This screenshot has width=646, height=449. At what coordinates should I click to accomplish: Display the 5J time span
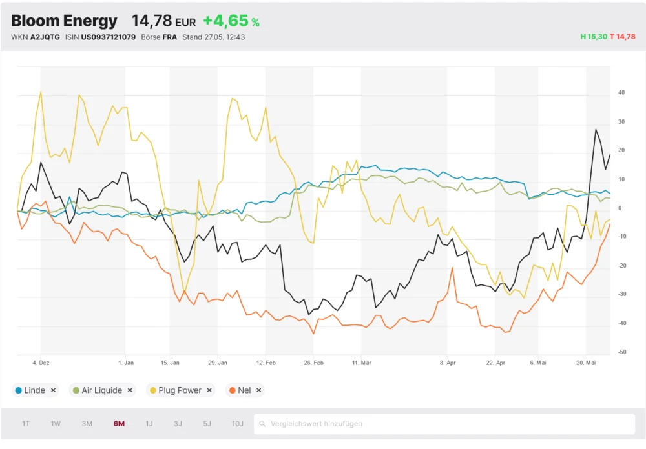coord(207,424)
